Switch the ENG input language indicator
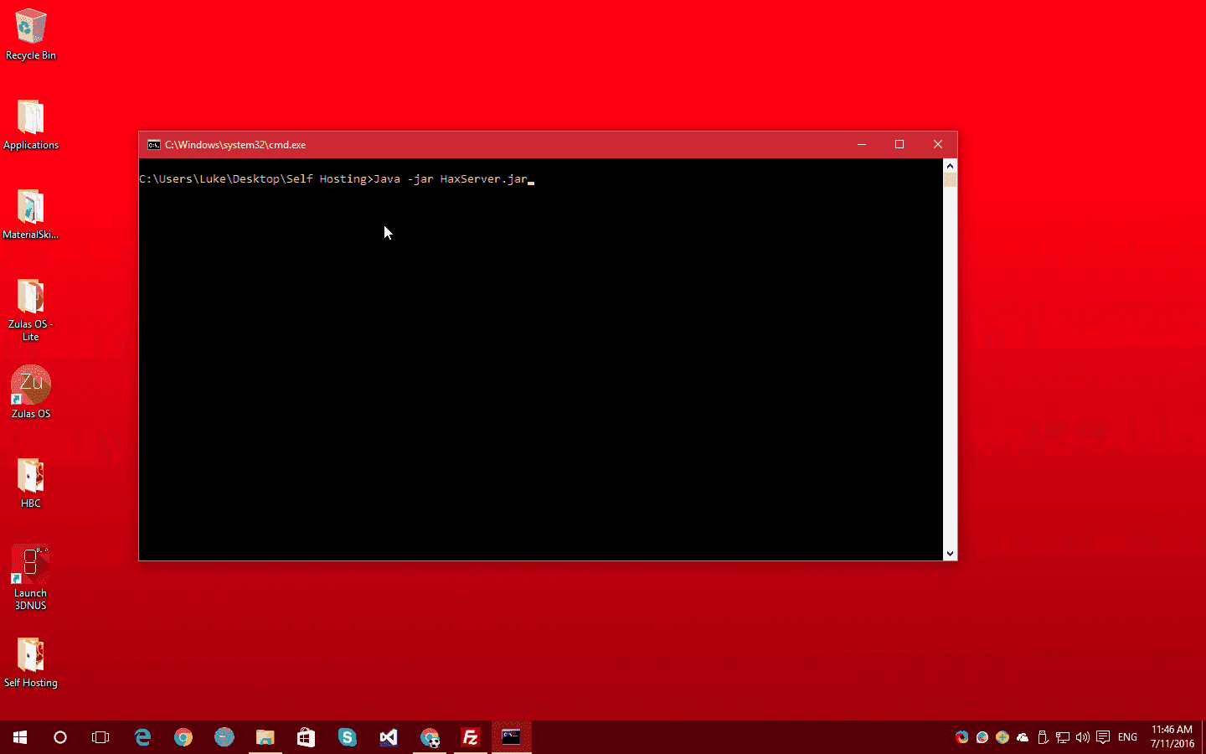1206x754 pixels. pos(1128,737)
